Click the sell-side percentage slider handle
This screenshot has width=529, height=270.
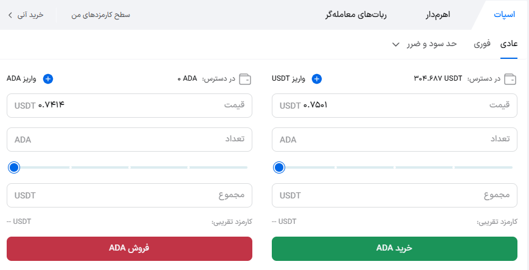pos(14,167)
